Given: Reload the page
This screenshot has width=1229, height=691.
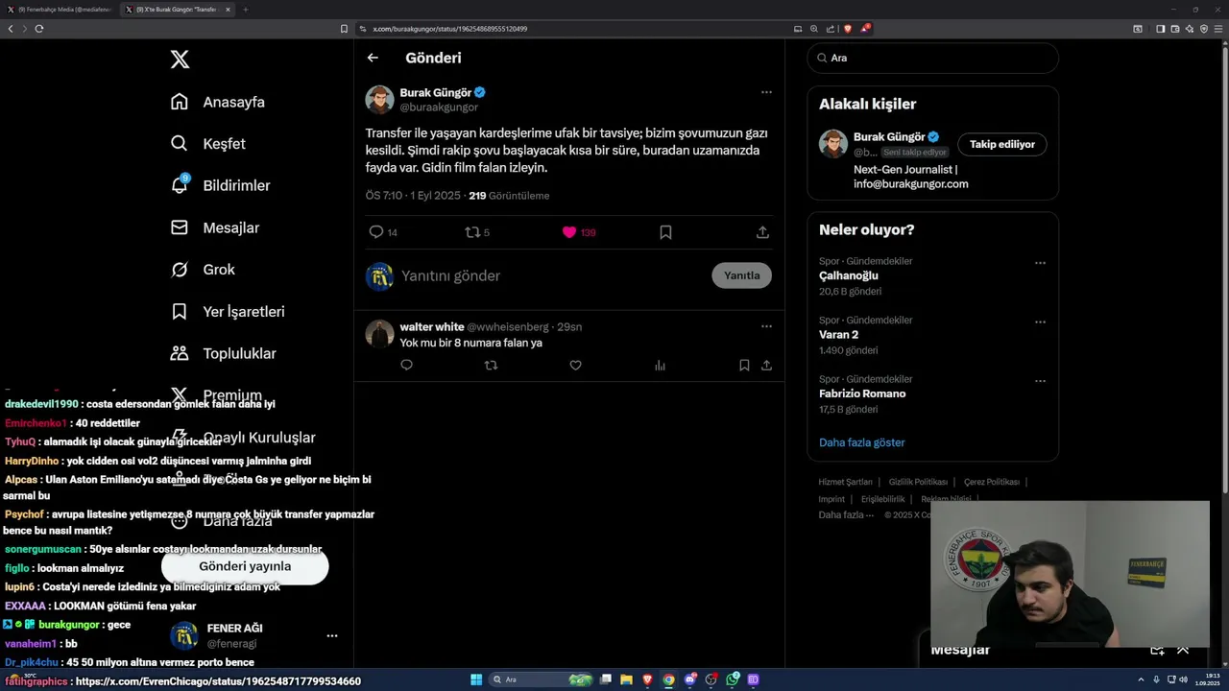Looking at the screenshot, I should tap(39, 29).
